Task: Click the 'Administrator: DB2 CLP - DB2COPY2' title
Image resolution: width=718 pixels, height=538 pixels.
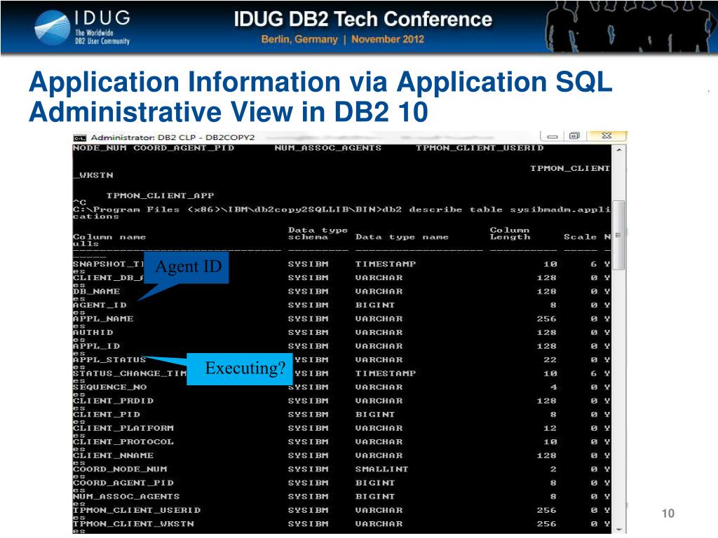Action: 172,137
